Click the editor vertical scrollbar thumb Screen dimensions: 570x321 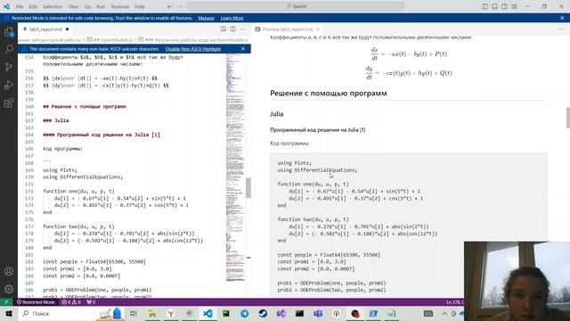[248, 188]
